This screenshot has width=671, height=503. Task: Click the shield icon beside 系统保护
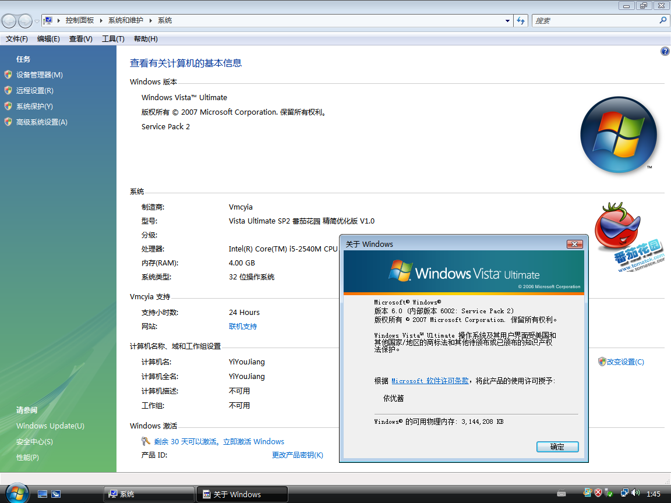click(8, 106)
